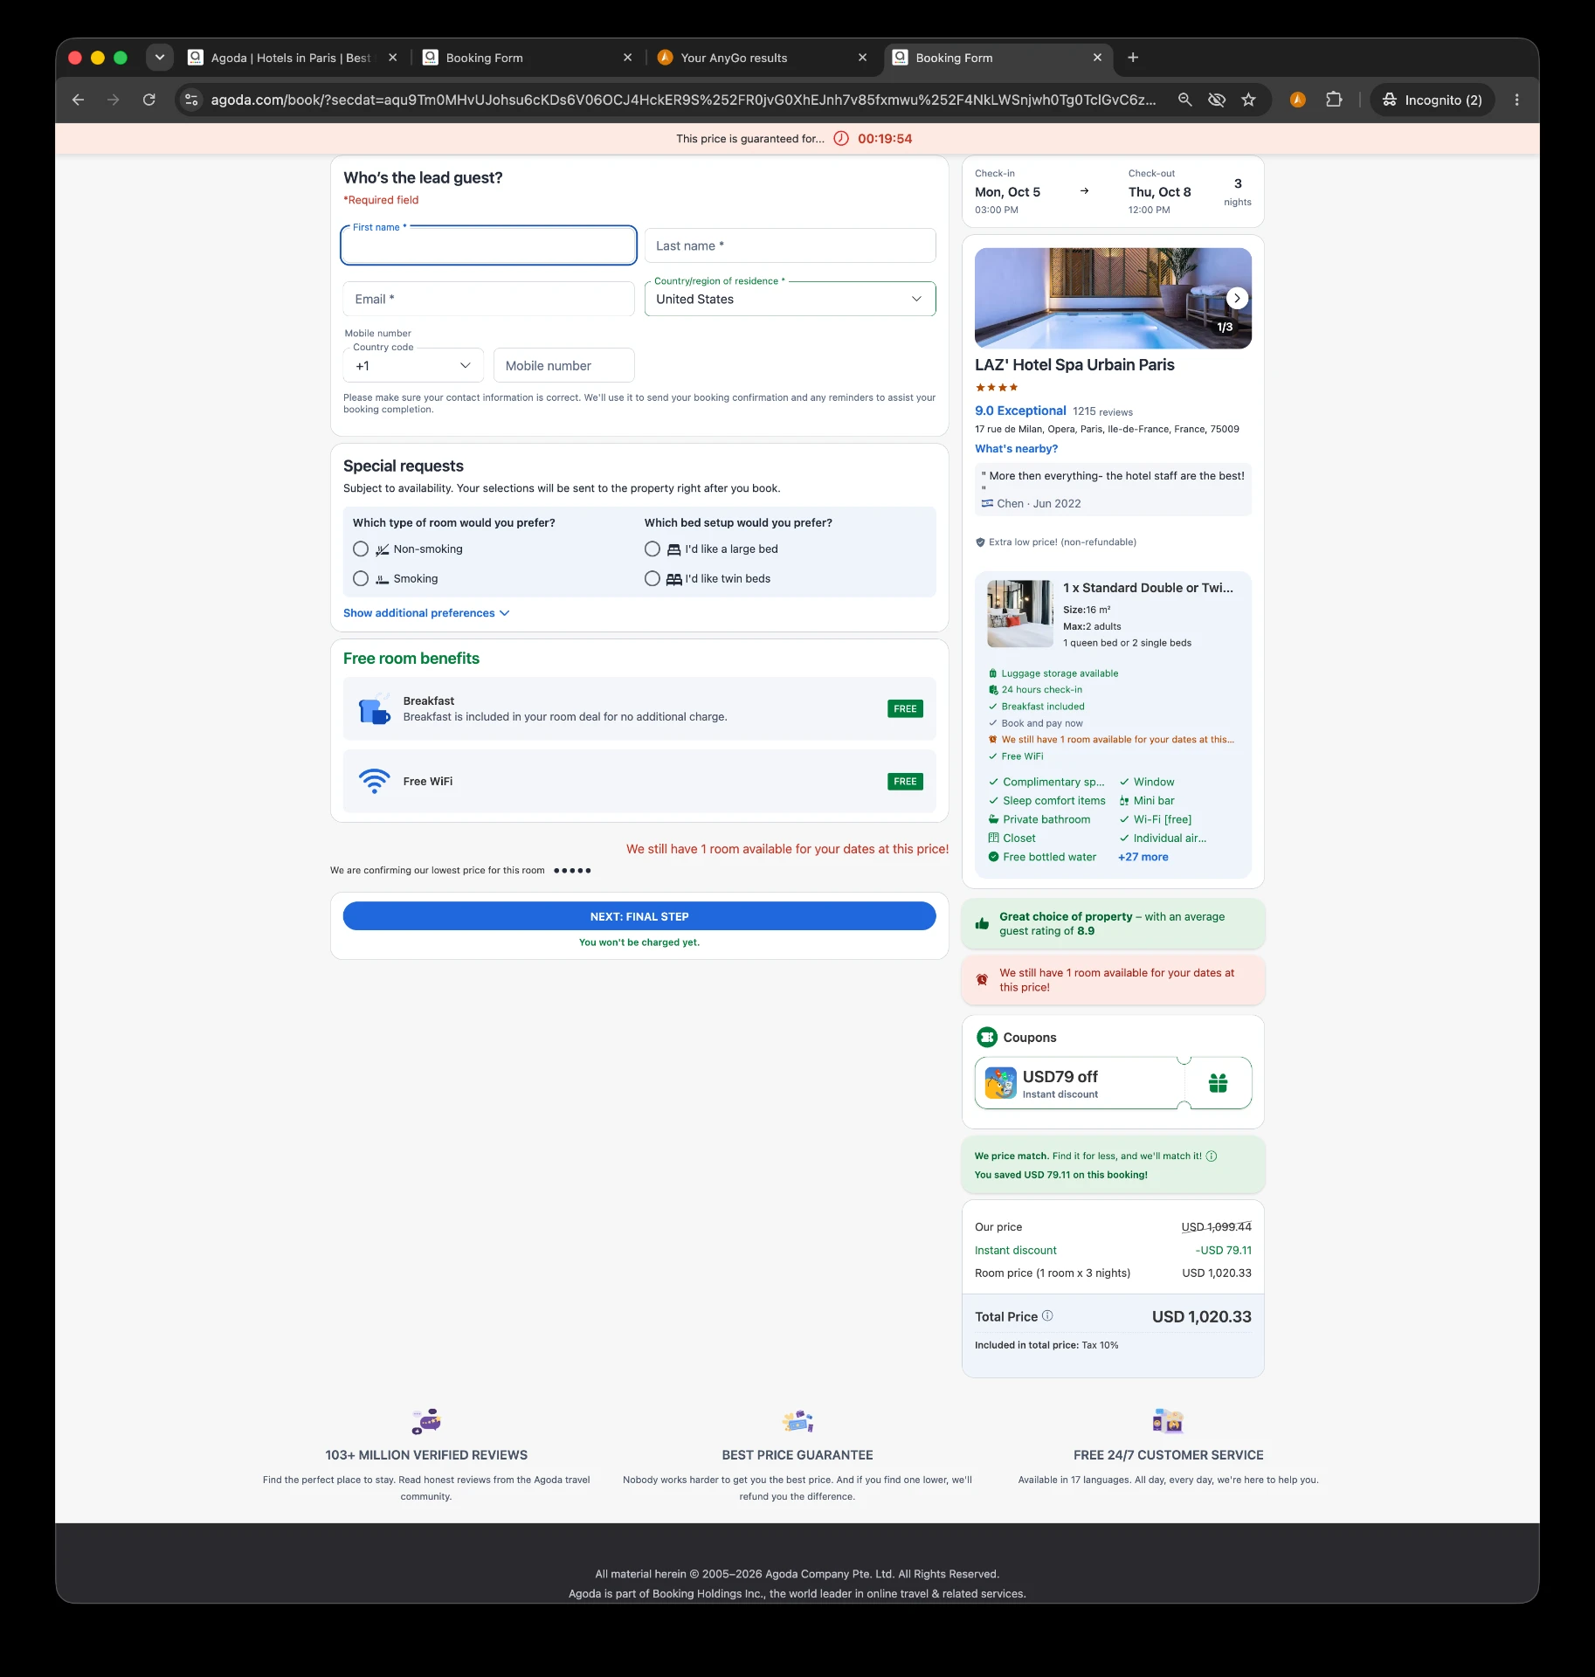Apply the USD79 off coupon
The height and width of the screenshot is (1677, 1595).
[x=1113, y=1083]
